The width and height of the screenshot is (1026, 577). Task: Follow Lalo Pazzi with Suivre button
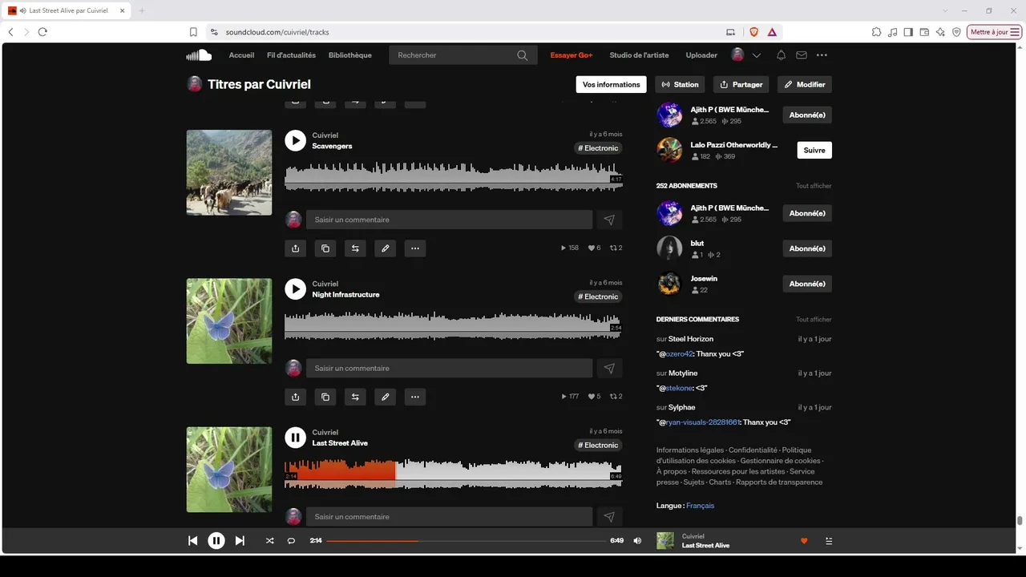click(x=814, y=150)
